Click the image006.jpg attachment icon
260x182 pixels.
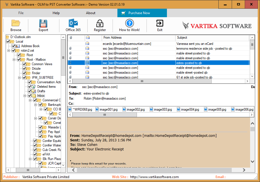[x=233, y=109]
